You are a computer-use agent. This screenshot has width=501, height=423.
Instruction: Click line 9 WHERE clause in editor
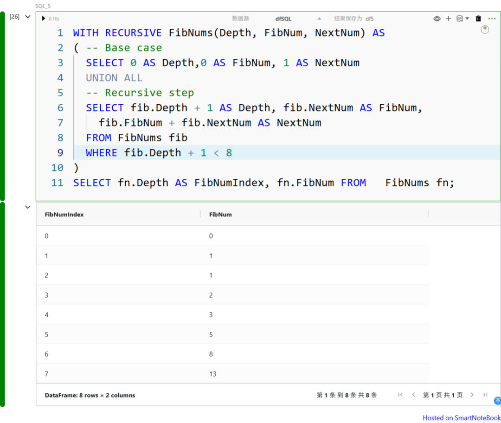(x=159, y=153)
